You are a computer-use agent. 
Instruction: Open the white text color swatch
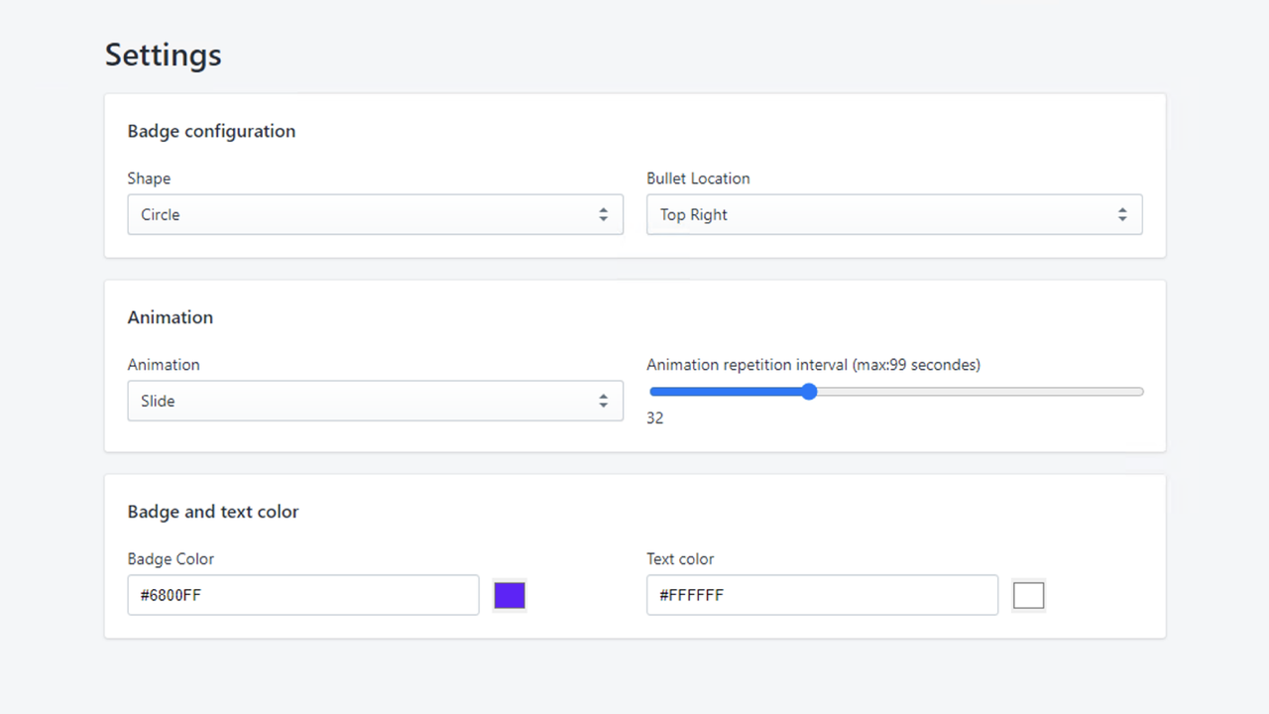(1029, 595)
